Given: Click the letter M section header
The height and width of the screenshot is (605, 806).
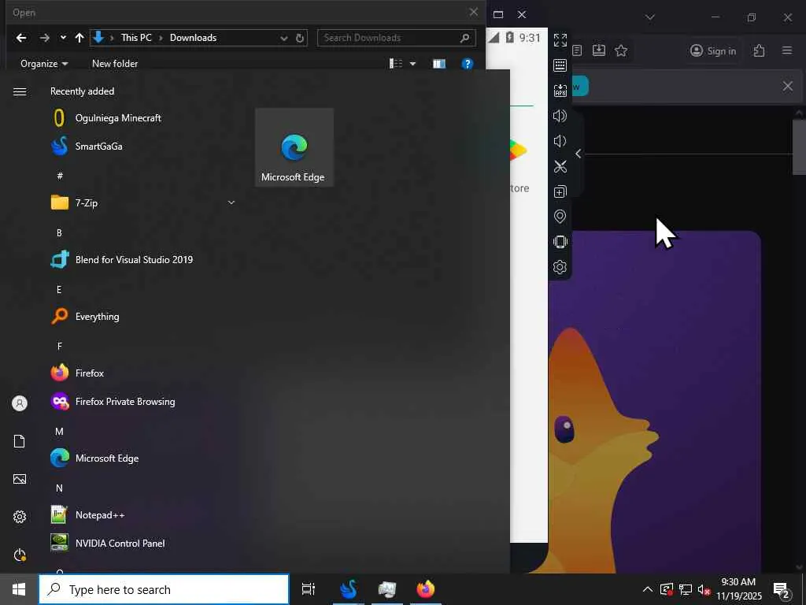Looking at the screenshot, I should tap(60, 431).
